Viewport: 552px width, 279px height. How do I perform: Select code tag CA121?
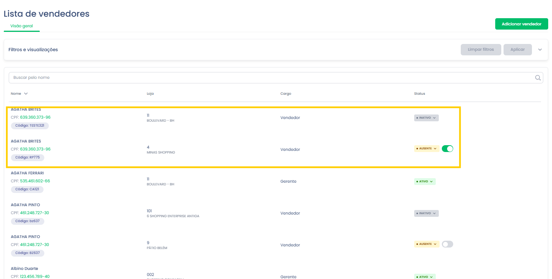[x=28, y=189]
